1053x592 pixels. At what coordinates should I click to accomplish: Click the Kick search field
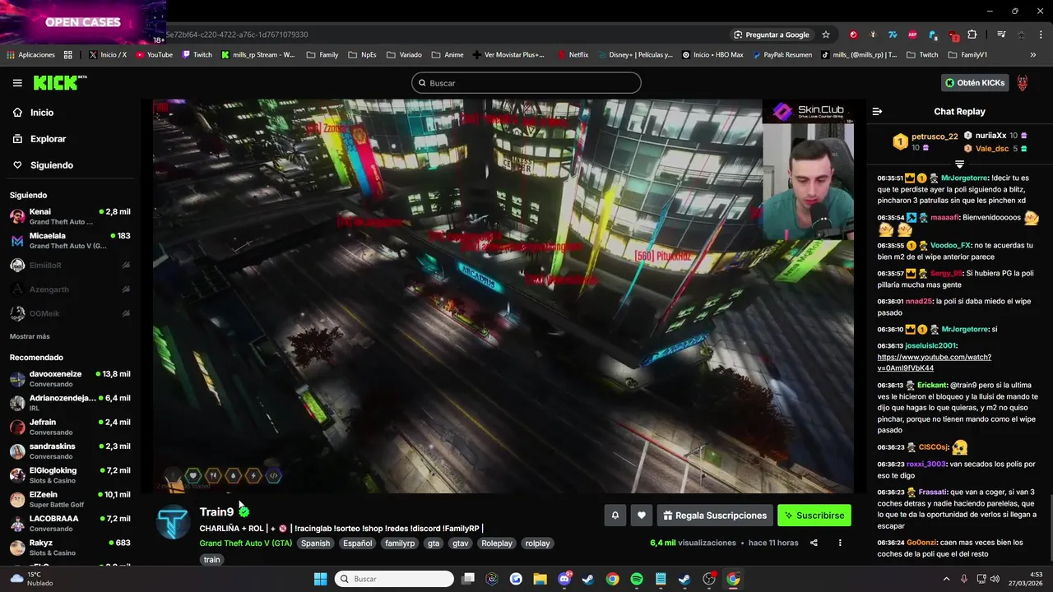526,83
